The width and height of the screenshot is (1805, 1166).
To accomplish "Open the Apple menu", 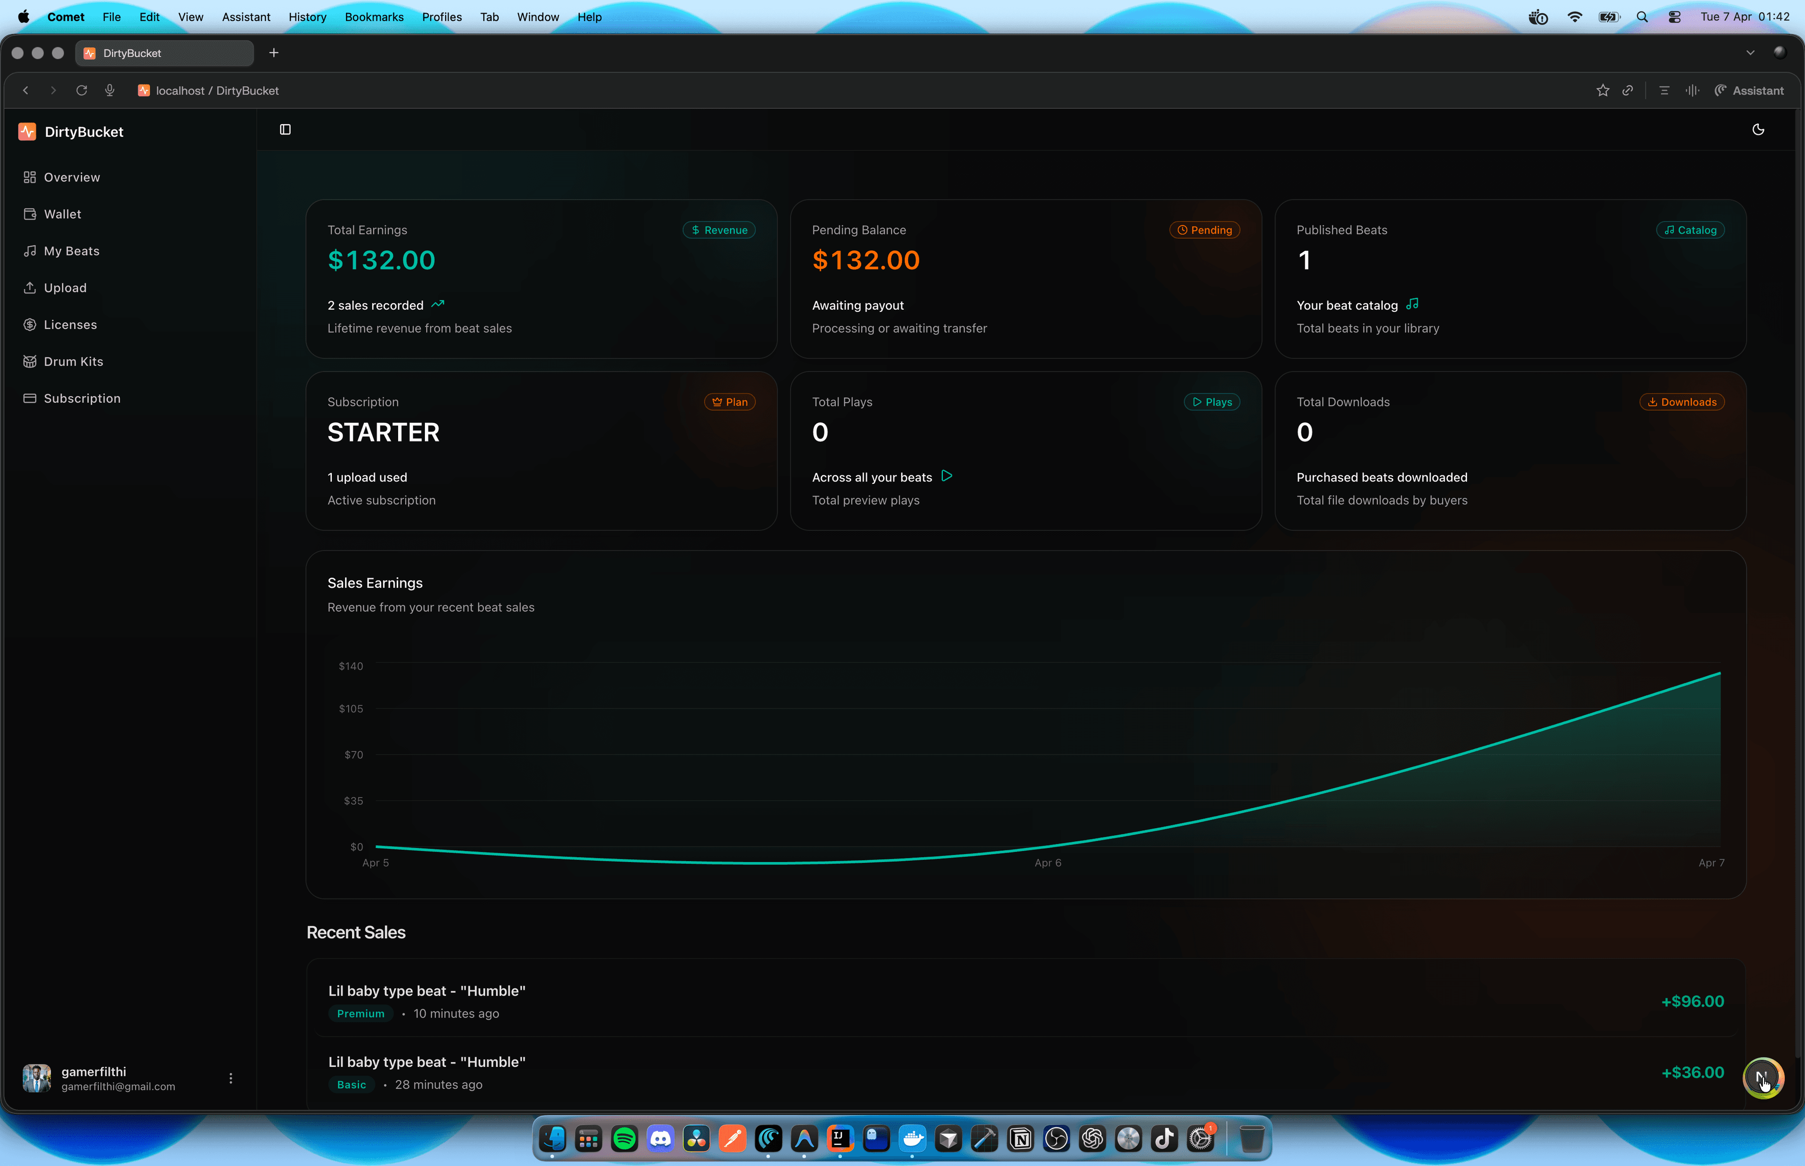I will 24,16.
